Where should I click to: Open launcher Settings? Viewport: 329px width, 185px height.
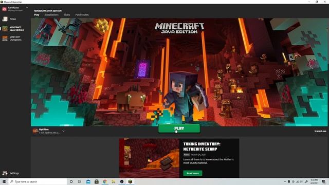(11, 173)
